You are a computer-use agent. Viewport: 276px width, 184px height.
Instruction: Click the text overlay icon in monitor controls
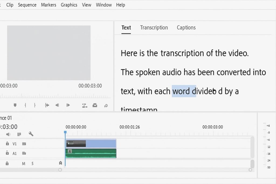point(85,105)
